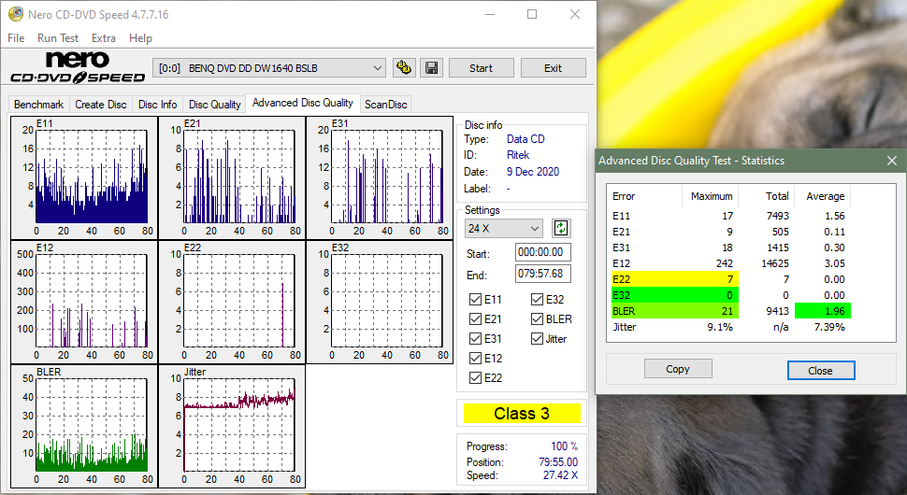Open the Extra menu

[104, 38]
